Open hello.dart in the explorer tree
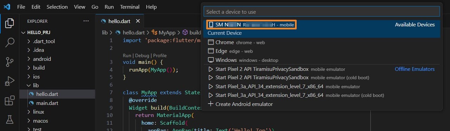This screenshot has width=450, height=131. [x=57, y=94]
